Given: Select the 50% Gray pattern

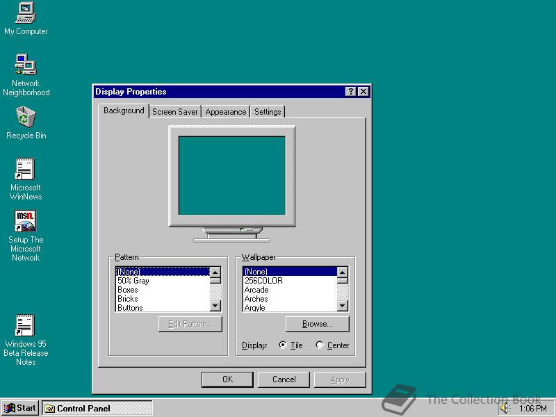Looking at the screenshot, I should (x=163, y=281).
